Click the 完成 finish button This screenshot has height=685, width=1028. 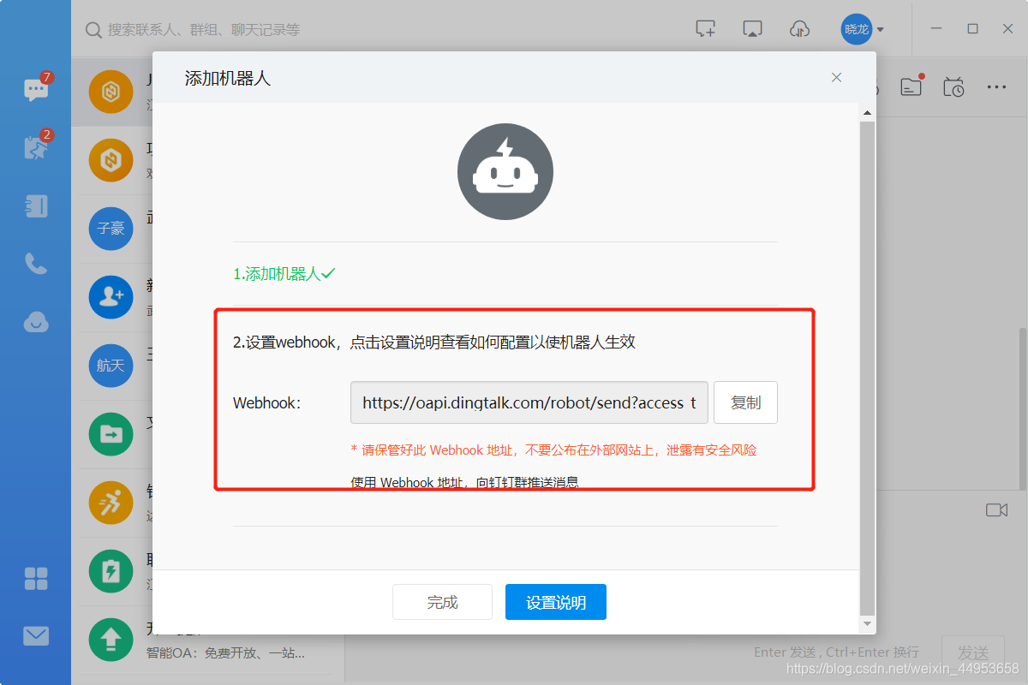[442, 602]
